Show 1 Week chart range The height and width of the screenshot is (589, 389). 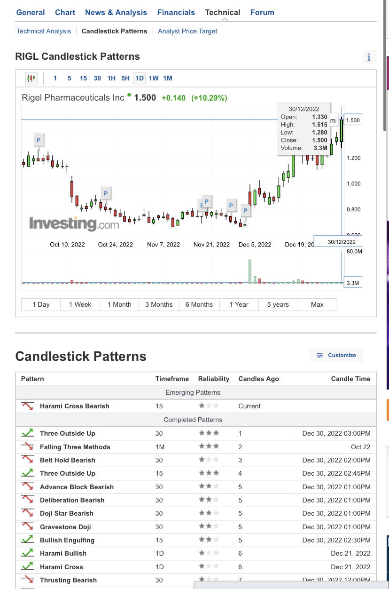pos(80,304)
